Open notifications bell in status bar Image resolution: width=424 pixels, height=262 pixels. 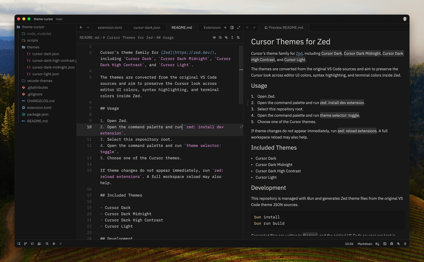click(405, 244)
